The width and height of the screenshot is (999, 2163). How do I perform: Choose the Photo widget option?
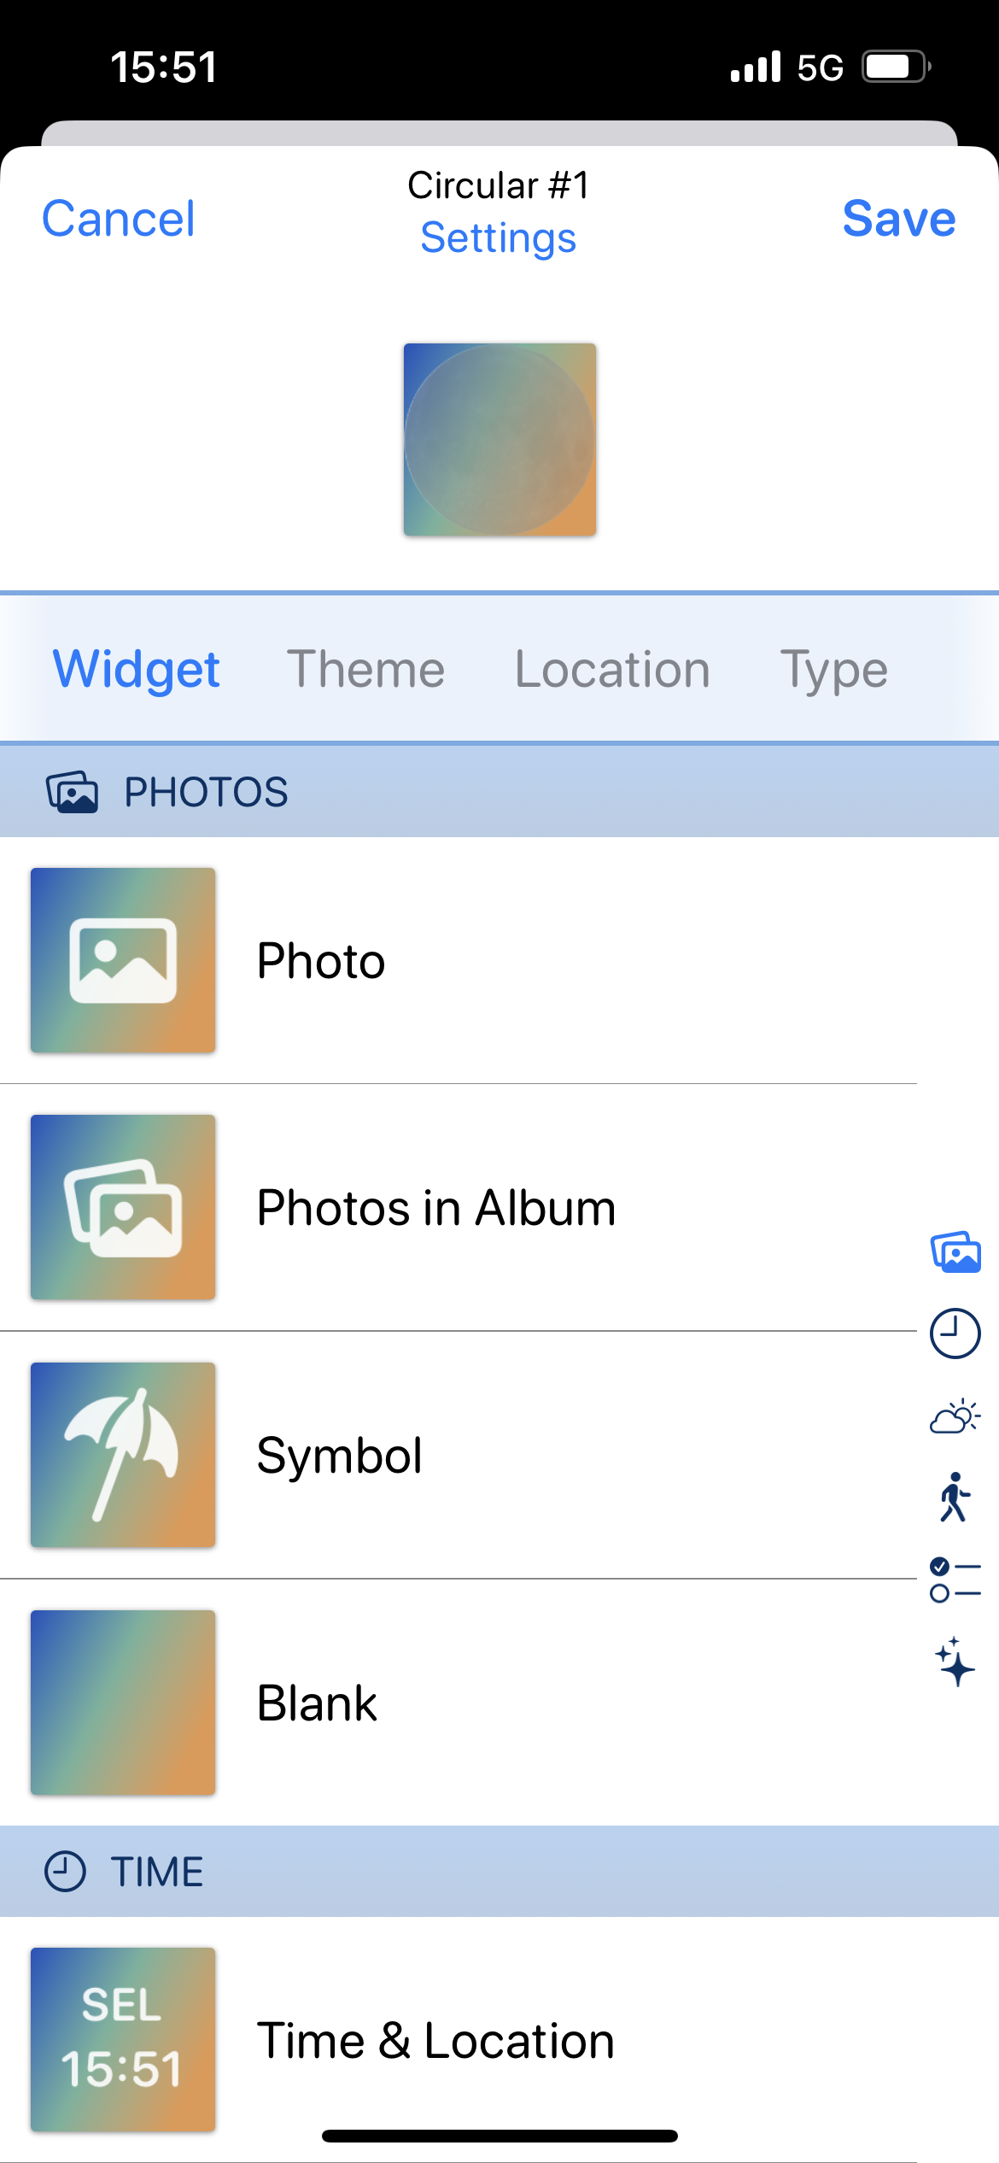point(321,960)
